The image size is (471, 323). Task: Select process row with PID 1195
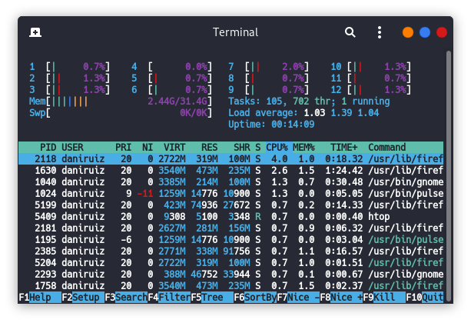(231, 240)
